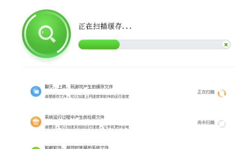Click the 让手机更快省电 description line
This screenshot has height=149, width=243.
87,127
